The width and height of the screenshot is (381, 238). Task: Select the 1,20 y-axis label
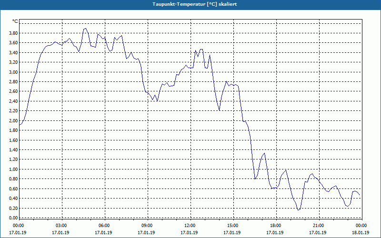tap(14, 159)
